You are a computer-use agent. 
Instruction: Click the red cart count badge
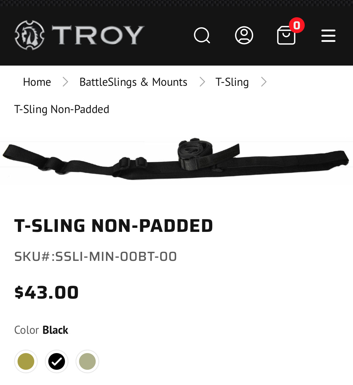[x=297, y=25]
